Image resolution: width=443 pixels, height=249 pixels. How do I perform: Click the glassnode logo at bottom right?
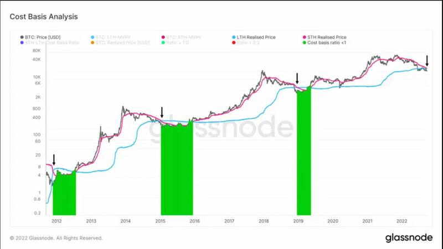(409, 237)
